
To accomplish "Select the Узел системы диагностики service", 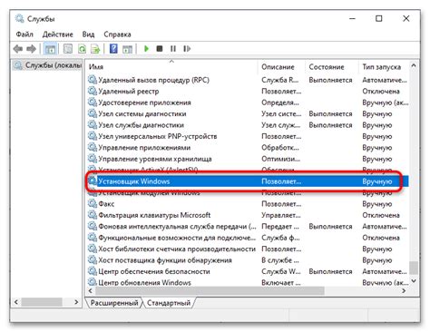I will (x=248, y=113).
